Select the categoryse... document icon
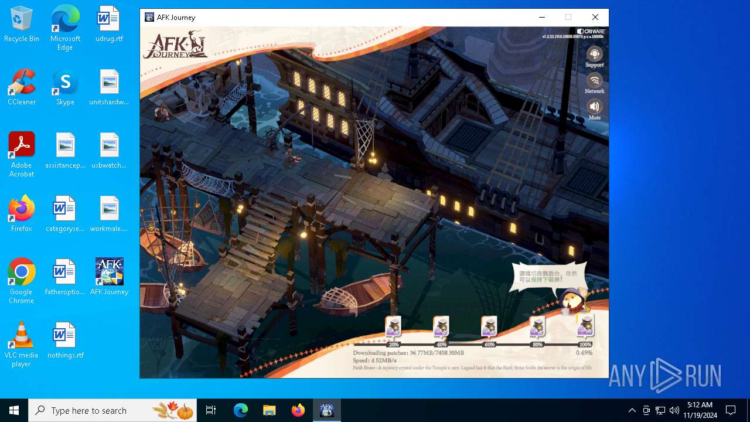The image size is (750, 422). pos(65,215)
